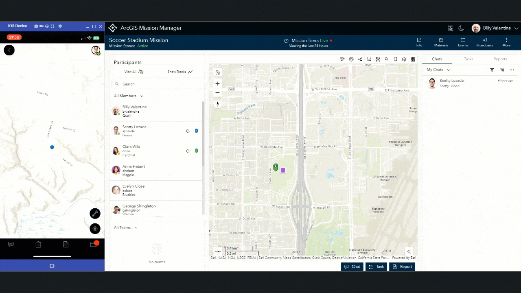Image resolution: width=521 pixels, height=293 pixels.
Task: Switch to the Reports tab
Action: [500, 59]
